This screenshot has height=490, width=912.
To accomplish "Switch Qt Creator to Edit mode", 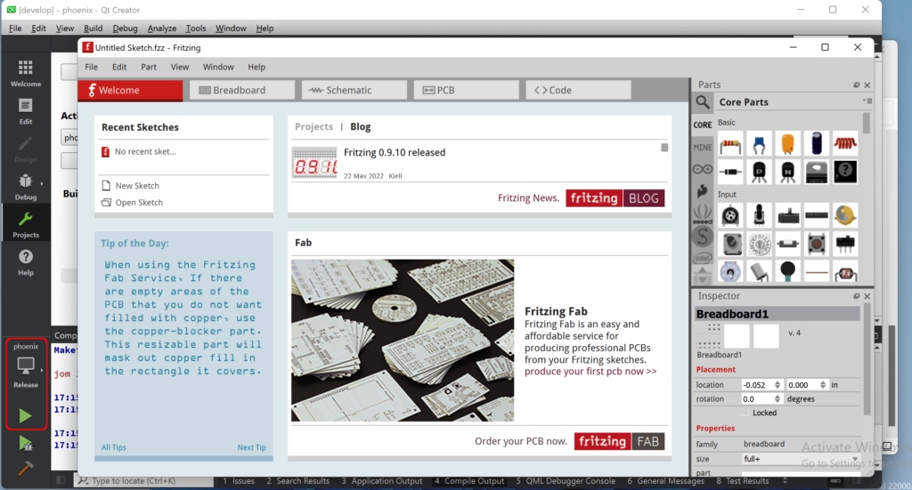I will click(26, 111).
